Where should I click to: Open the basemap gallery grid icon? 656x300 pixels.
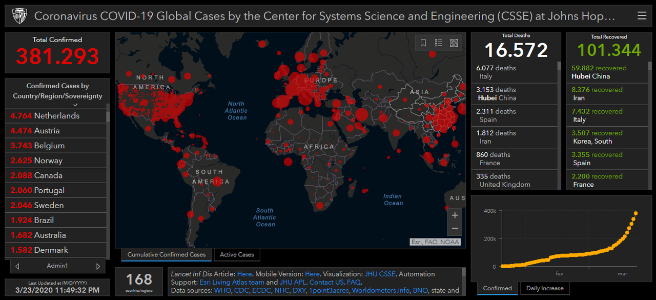(x=454, y=43)
